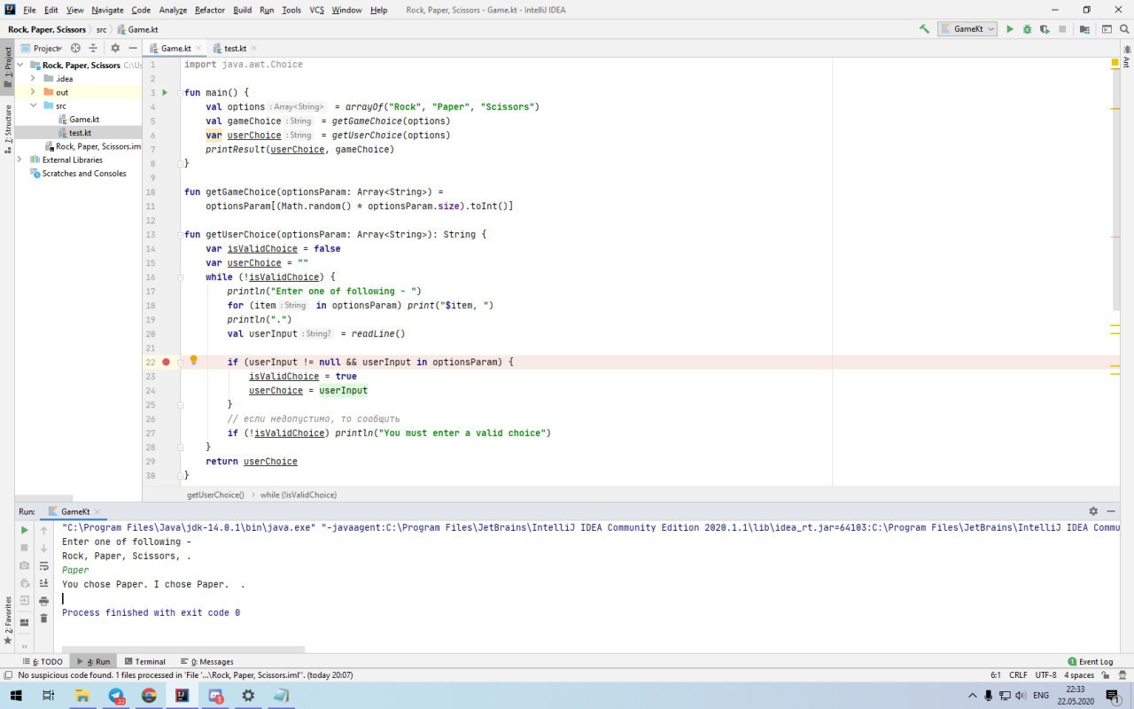The width and height of the screenshot is (1134, 709).
Task: Expand the .idea folder
Action: point(33,78)
